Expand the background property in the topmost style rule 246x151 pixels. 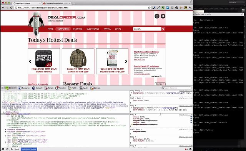click(x=132, y=93)
